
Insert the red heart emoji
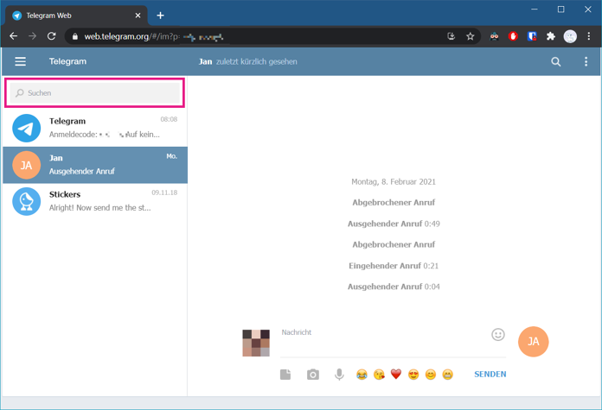point(396,374)
